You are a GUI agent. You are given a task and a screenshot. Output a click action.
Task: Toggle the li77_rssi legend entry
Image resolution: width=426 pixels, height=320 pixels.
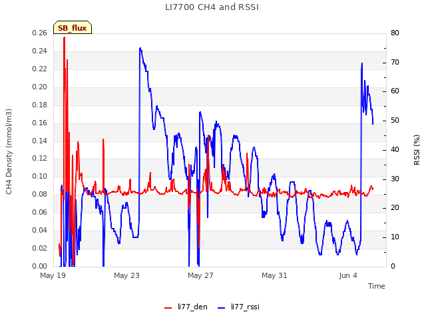click(238, 307)
